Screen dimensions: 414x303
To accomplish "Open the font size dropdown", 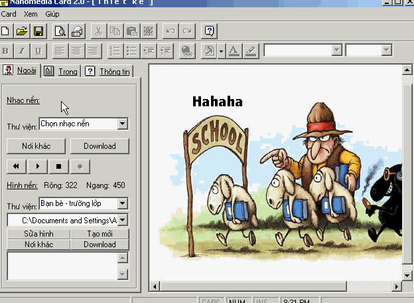I will [x=386, y=50].
